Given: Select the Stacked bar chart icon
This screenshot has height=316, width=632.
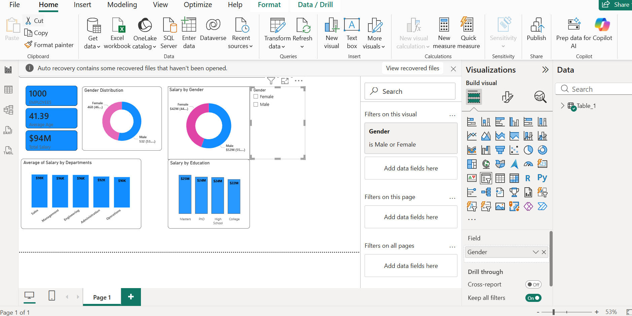Looking at the screenshot, I should 472,122.
